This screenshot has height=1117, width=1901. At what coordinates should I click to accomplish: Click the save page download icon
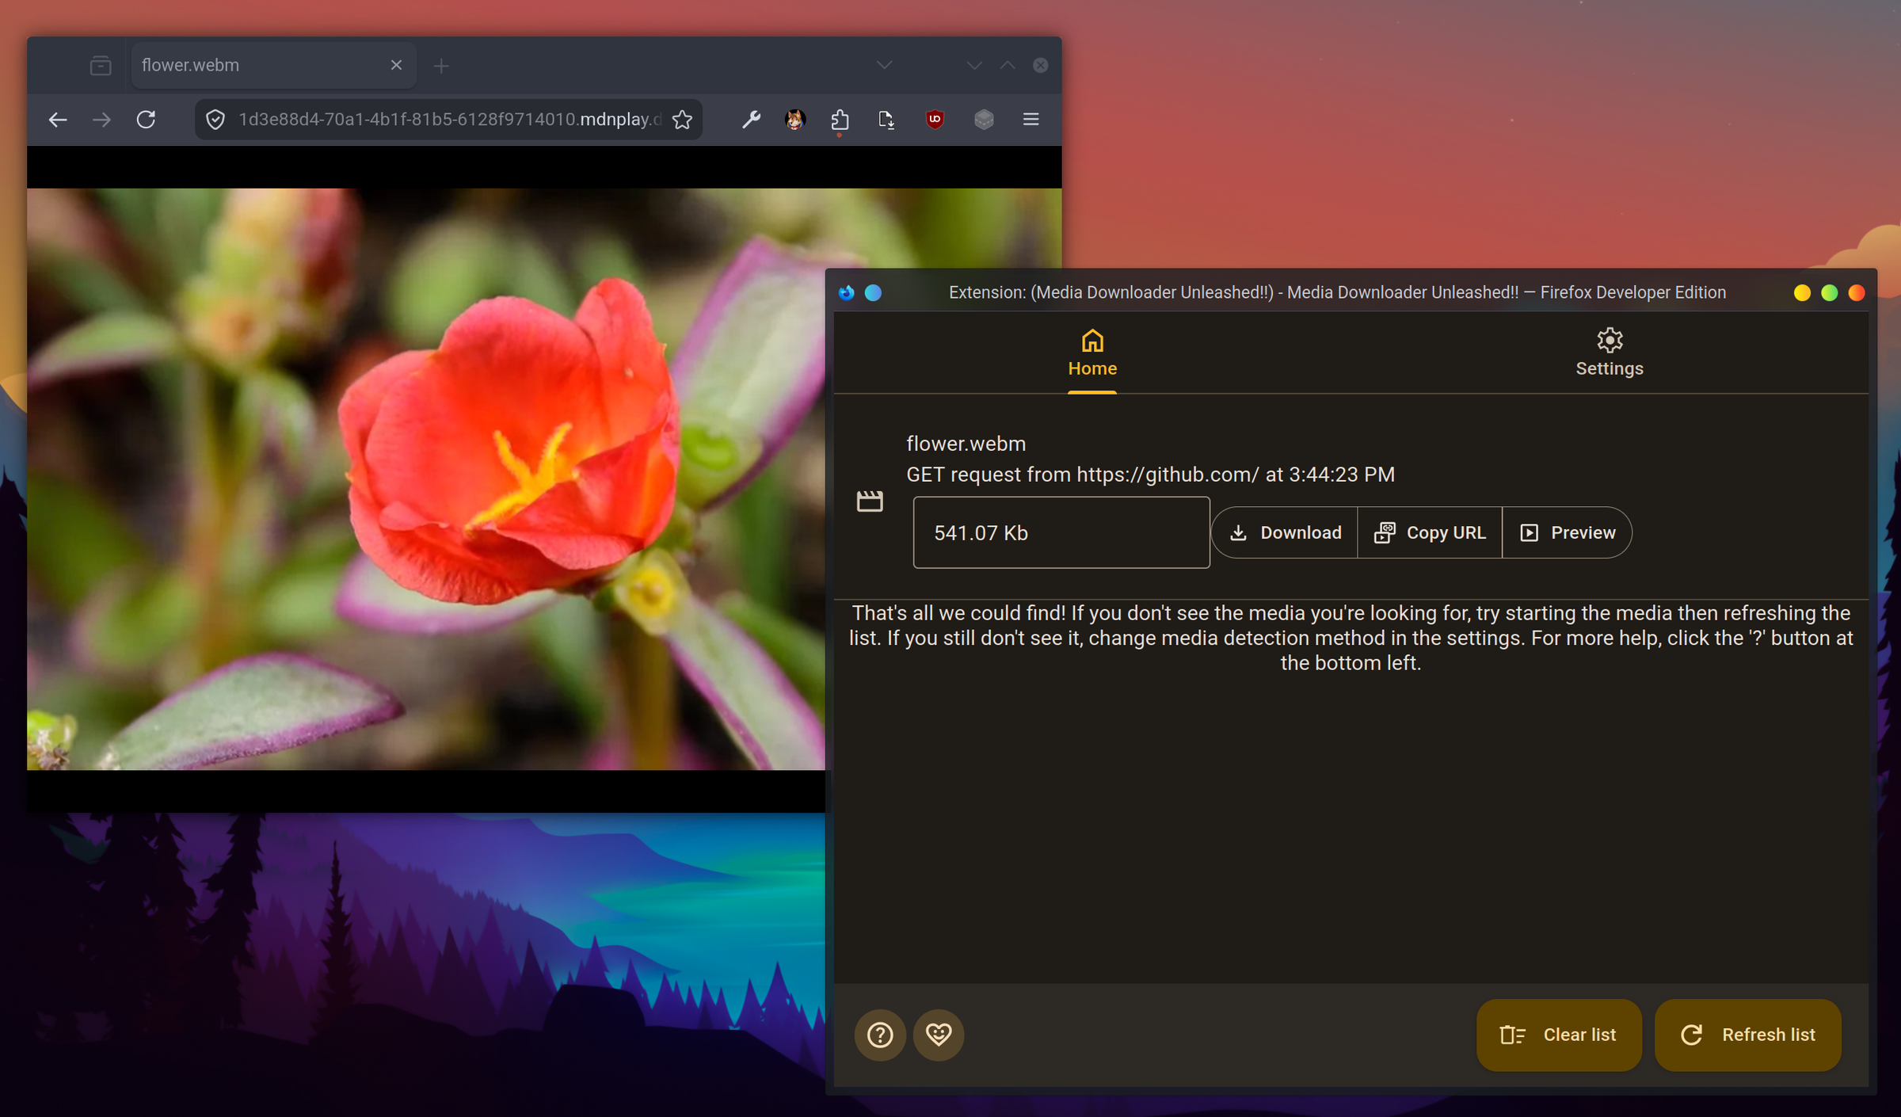886,119
